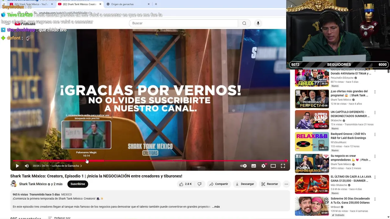Open 'Las ofertas más grandes del programa' video
This screenshot has height=219, width=390.
(349, 93)
